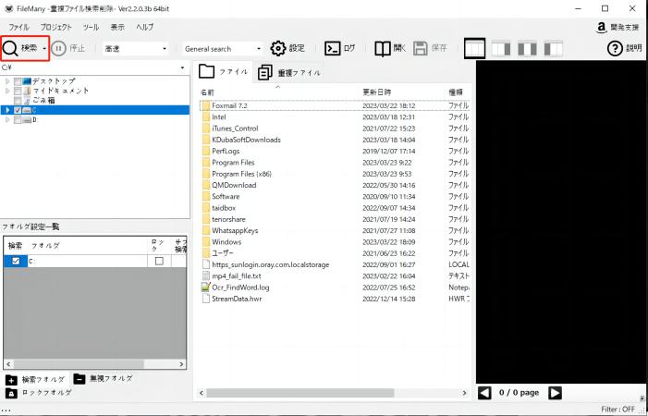
Task: Check the マイドキュメント checkbox
Action: point(18,91)
